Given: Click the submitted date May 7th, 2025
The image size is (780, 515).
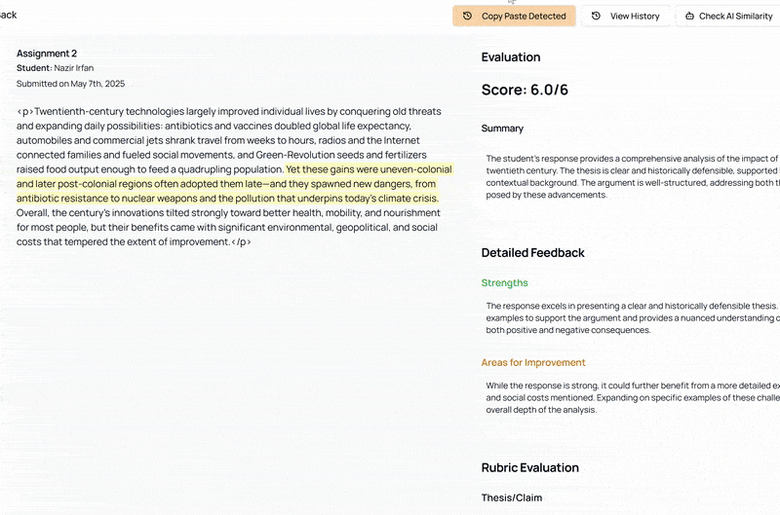Looking at the screenshot, I should pyautogui.click(x=70, y=84).
